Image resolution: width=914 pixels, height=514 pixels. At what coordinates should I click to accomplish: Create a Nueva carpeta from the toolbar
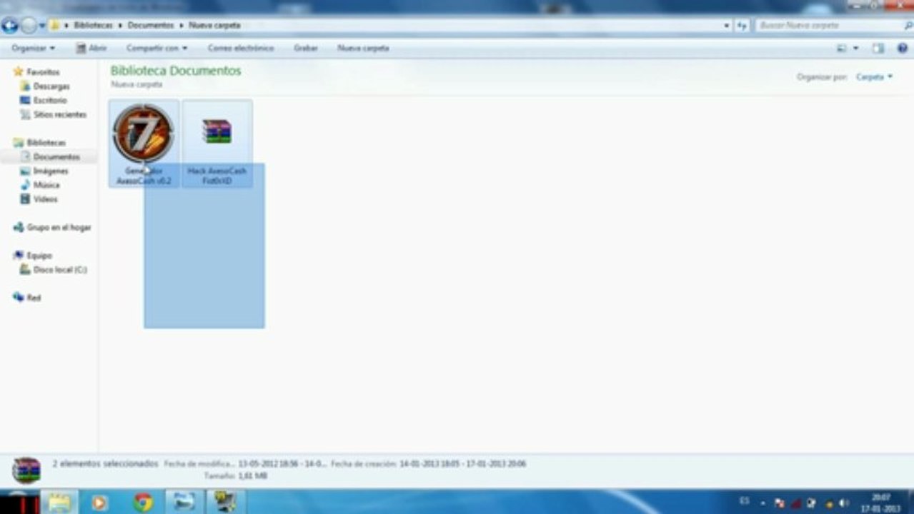pyautogui.click(x=363, y=48)
